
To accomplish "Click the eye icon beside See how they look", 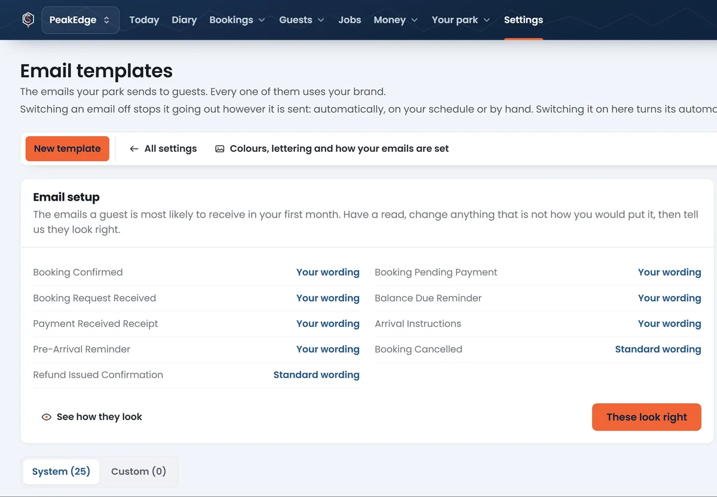I will pyautogui.click(x=46, y=417).
